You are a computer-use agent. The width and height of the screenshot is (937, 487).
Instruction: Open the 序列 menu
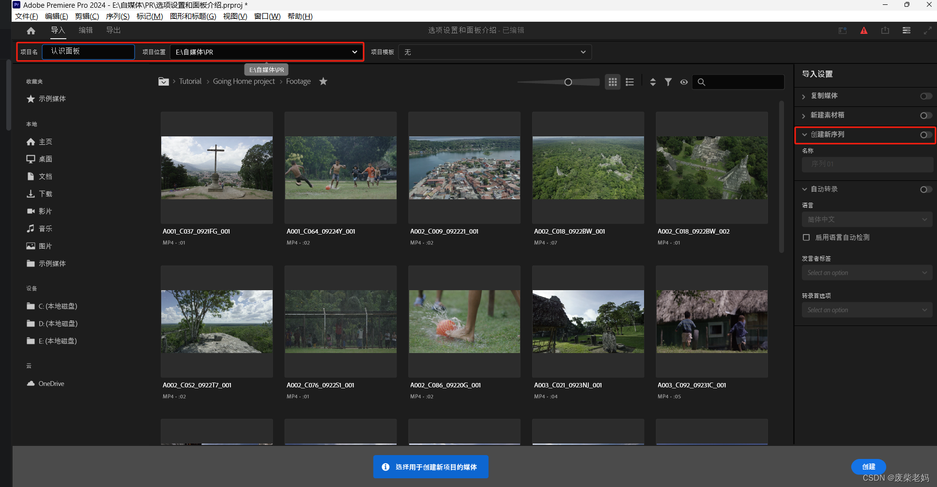point(118,16)
